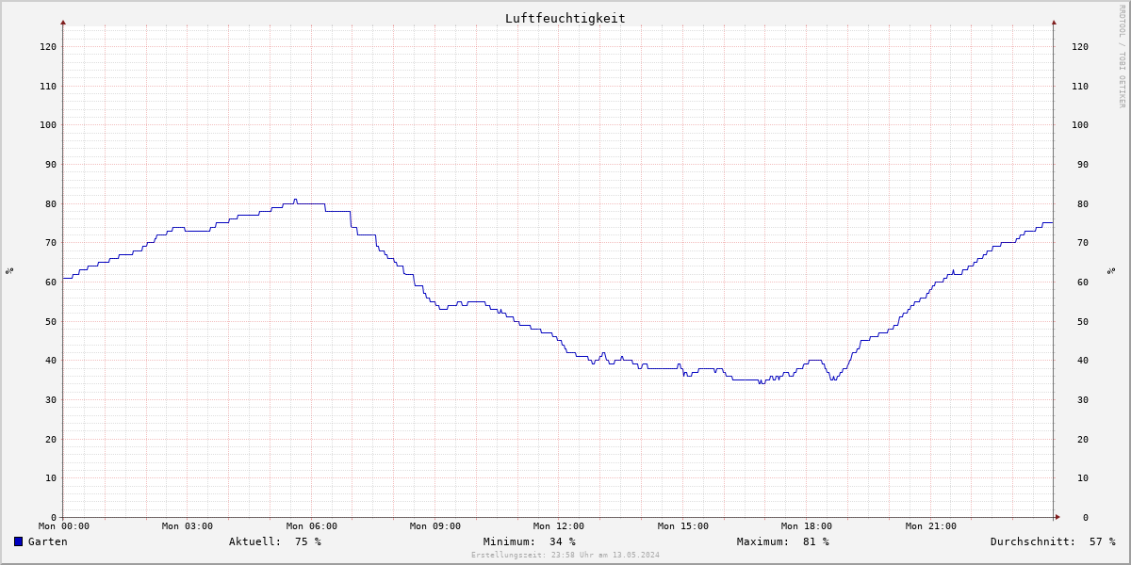Click the 20 label on the left axis
Image resolution: width=1131 pixels, height=565 pixels.
pos(50,439)
